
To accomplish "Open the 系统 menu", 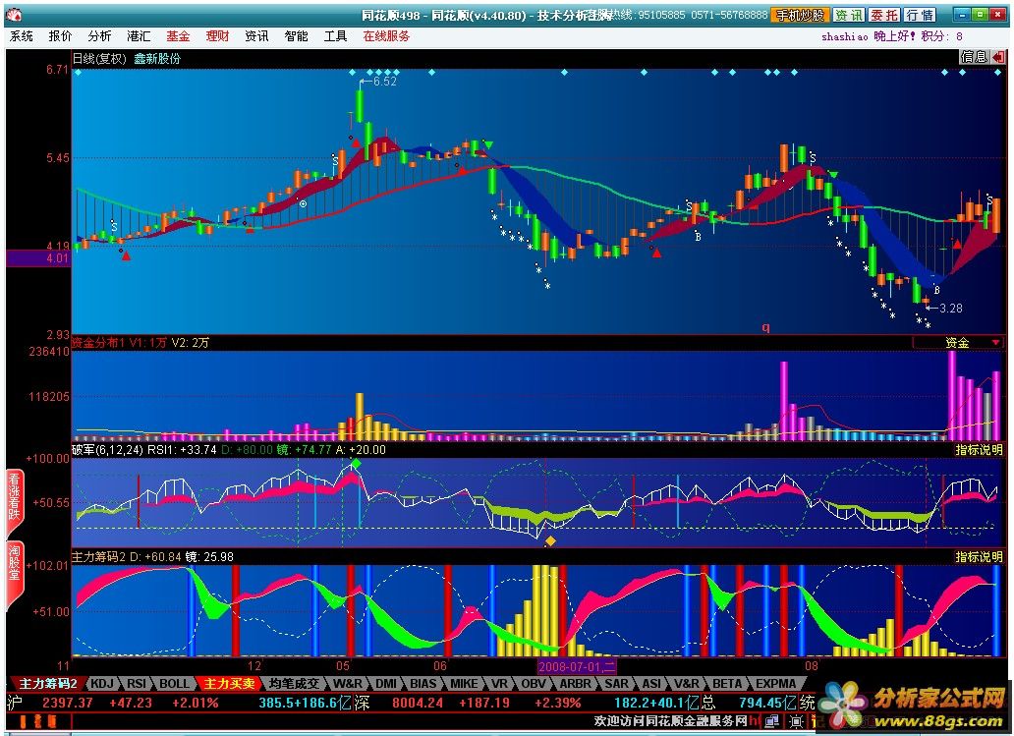I will (x=22, y=36).
